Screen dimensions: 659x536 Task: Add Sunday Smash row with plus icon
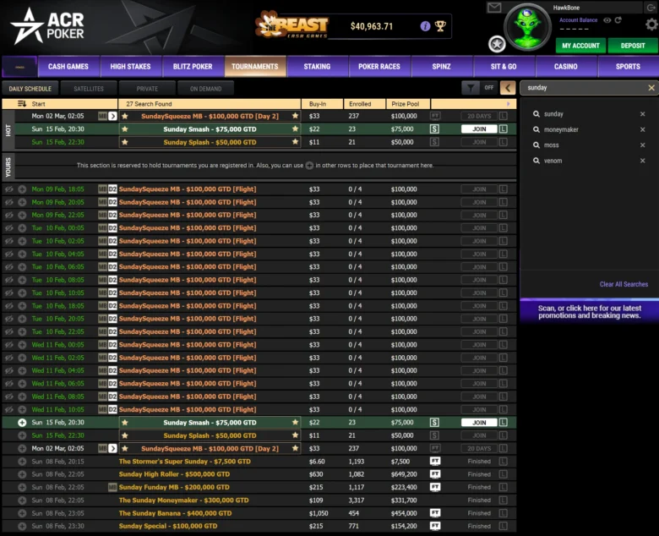click(x=22, y=423)
